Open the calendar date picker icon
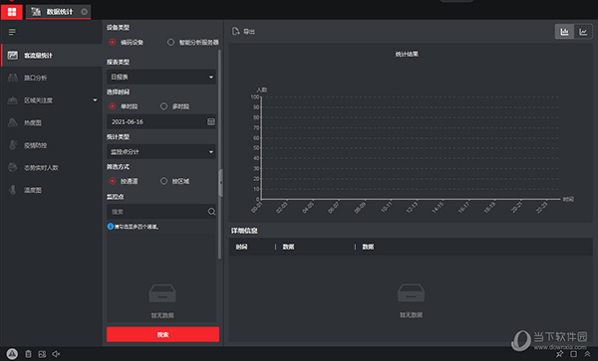The image size is (598, 361). tap(211, 121)
